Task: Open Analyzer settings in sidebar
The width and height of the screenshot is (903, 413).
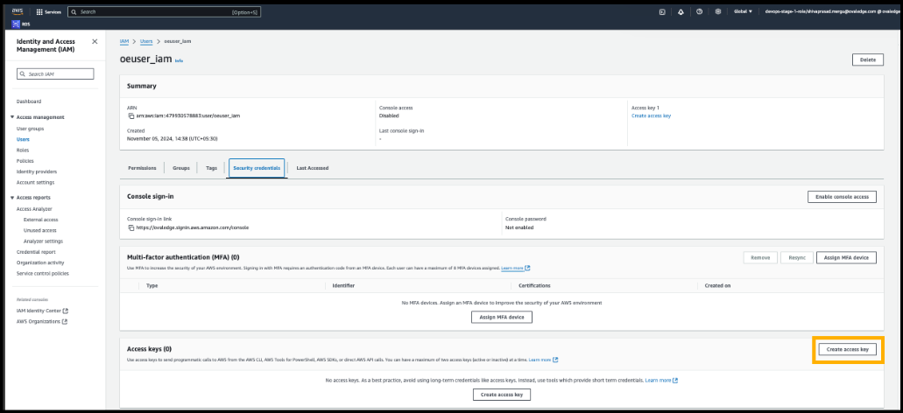Action: pyautogui.click(x=43, y=241)
